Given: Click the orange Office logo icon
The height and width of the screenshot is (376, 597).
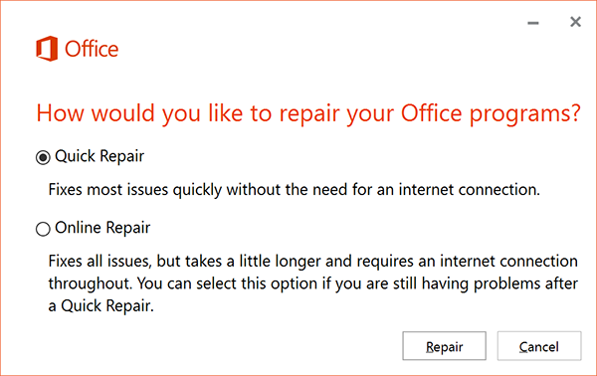Looking at the screenshot, I should pos(47,49).
